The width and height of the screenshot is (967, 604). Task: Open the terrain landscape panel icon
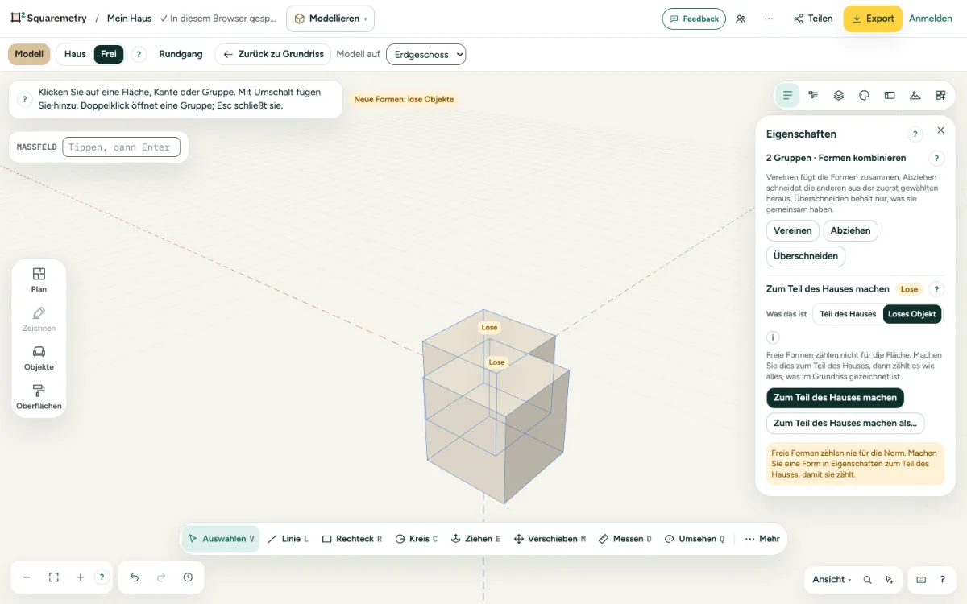click(x=915, y=95)
